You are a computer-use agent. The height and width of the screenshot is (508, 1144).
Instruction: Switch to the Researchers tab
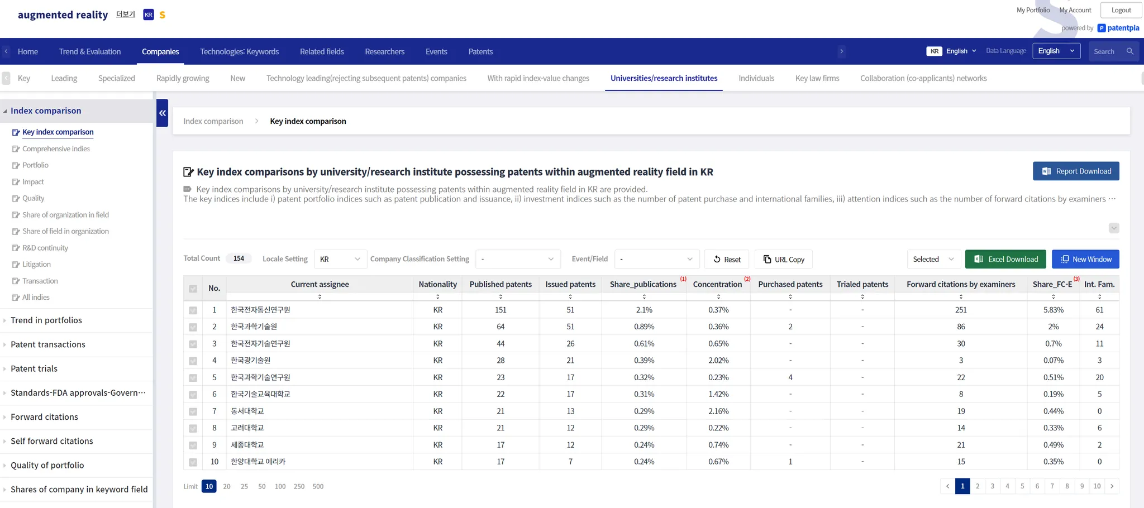pyautogui.click(x=384, y=51)
